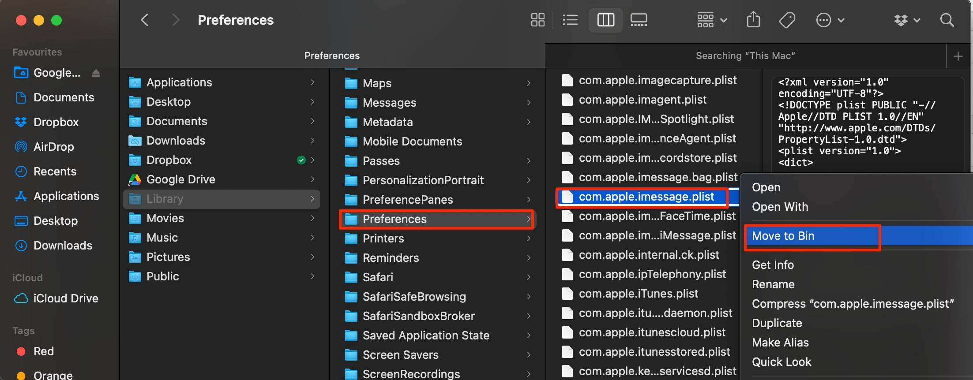Image resolution: width=973 pixels, height=380 pixels.
Task: Open the Safari folder
Action: click(378, 277)
